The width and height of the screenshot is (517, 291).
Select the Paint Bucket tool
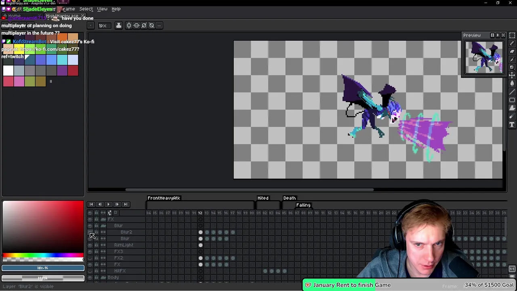[512, 84]
